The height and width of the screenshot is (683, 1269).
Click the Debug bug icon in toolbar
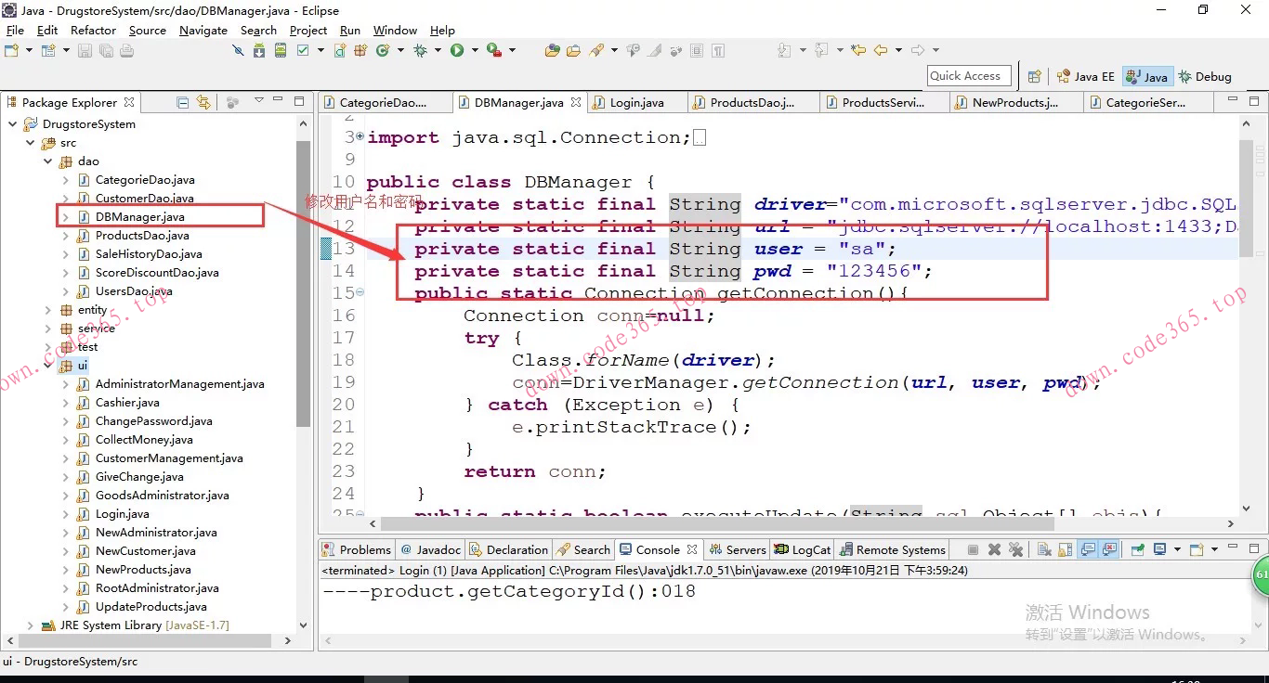tap(421, 51)
